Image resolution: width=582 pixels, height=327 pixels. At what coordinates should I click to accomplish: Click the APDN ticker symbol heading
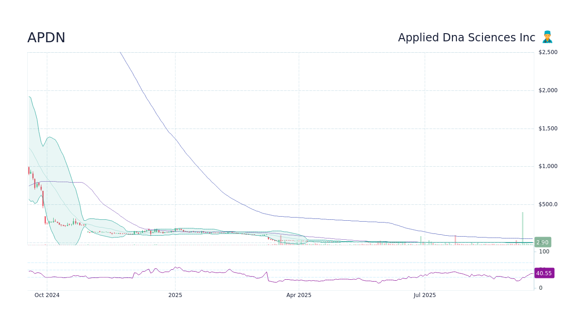tap(46, 38)
